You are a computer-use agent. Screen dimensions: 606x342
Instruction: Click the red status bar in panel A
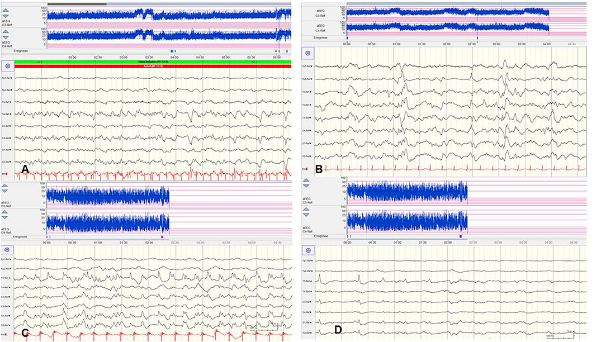153,66
